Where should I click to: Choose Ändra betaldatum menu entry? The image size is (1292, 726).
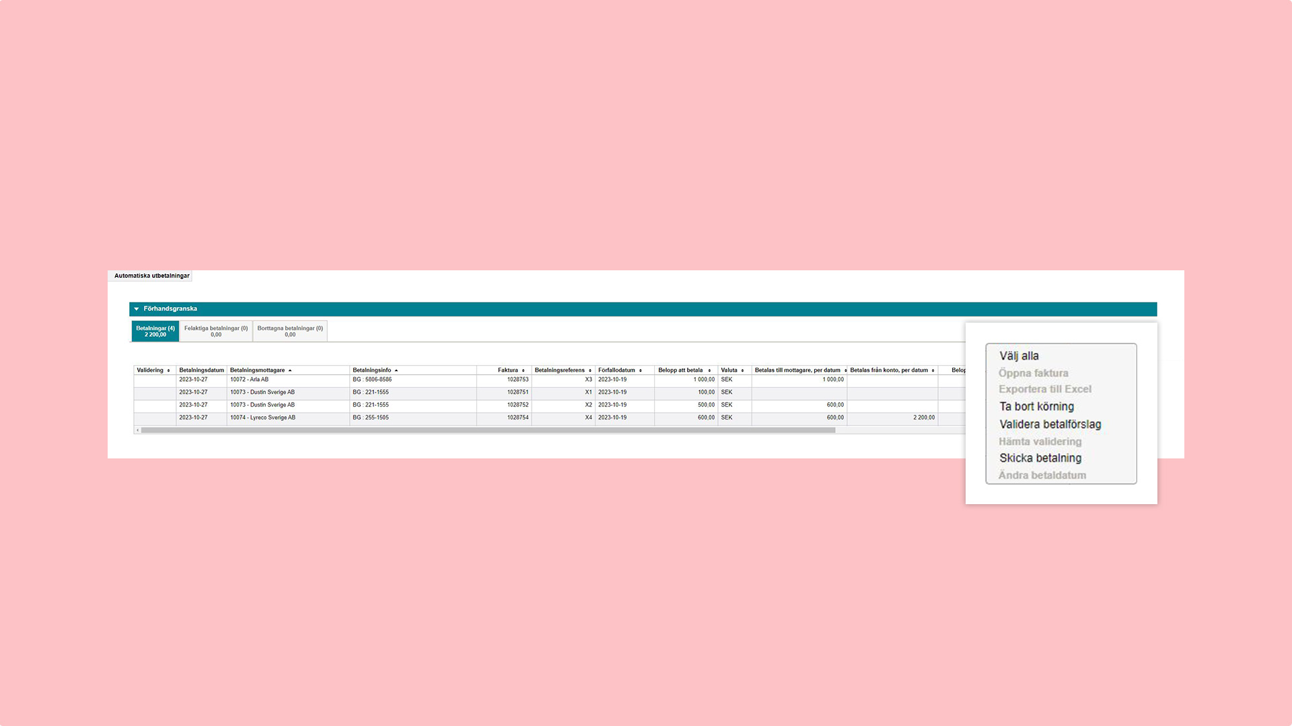[x=1042, y=475]
